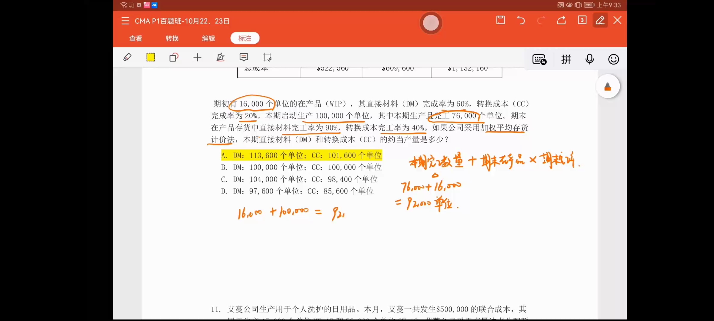
Task: Select the yellow highlight area tool
Action: tap(151, 57)
